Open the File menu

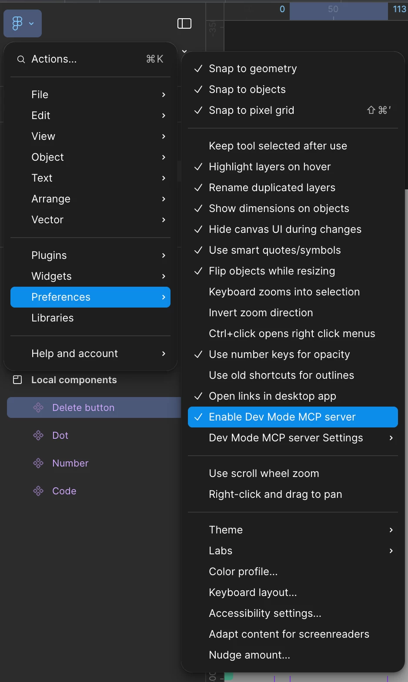[90, 95]
